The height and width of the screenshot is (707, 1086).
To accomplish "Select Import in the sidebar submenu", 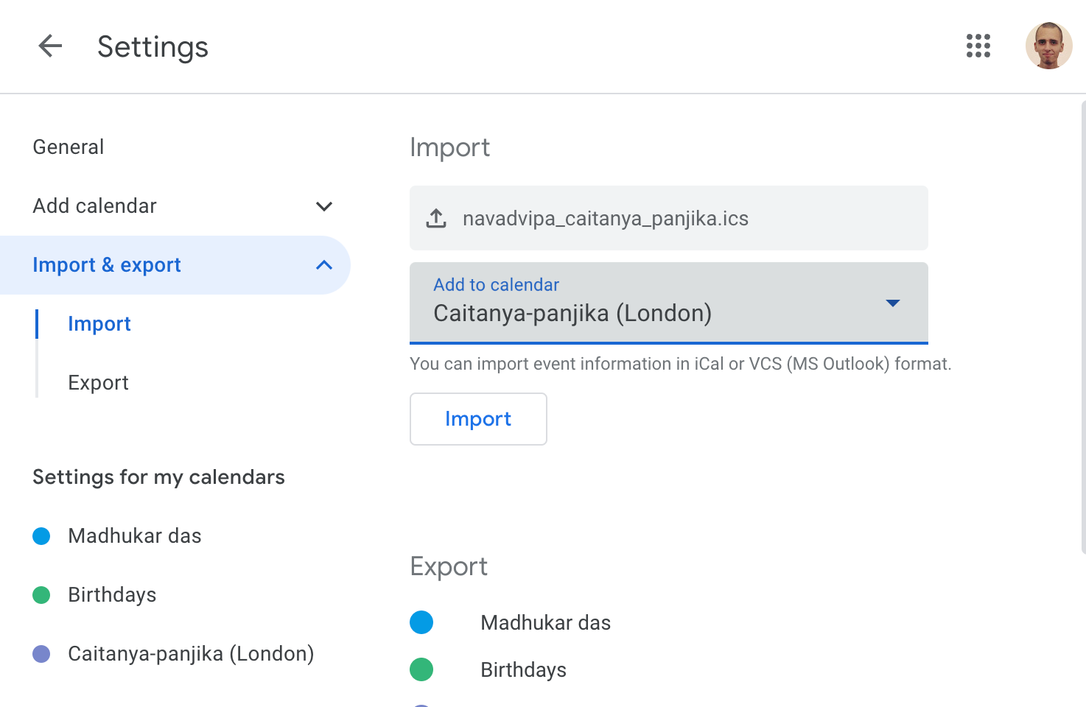I will [99, 324].
